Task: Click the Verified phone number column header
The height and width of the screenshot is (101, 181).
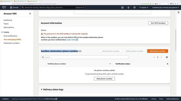Action: 57,64
